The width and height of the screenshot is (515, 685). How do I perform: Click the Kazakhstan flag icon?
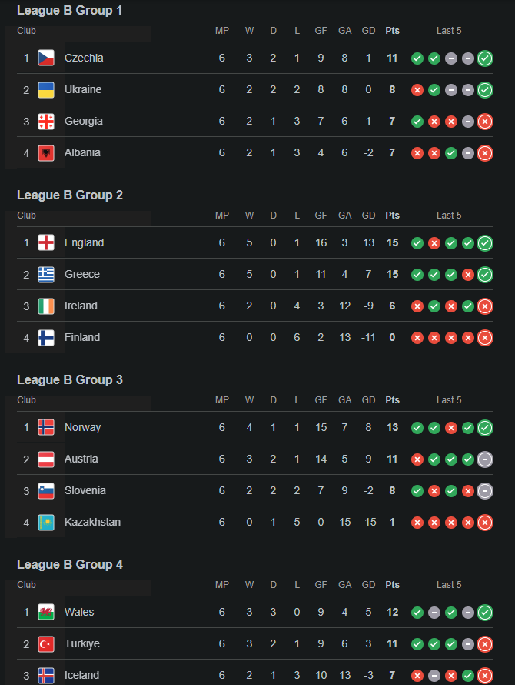pos(46,522)
